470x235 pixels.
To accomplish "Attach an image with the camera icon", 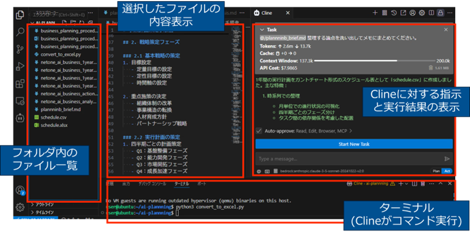I will coord(267,171).
